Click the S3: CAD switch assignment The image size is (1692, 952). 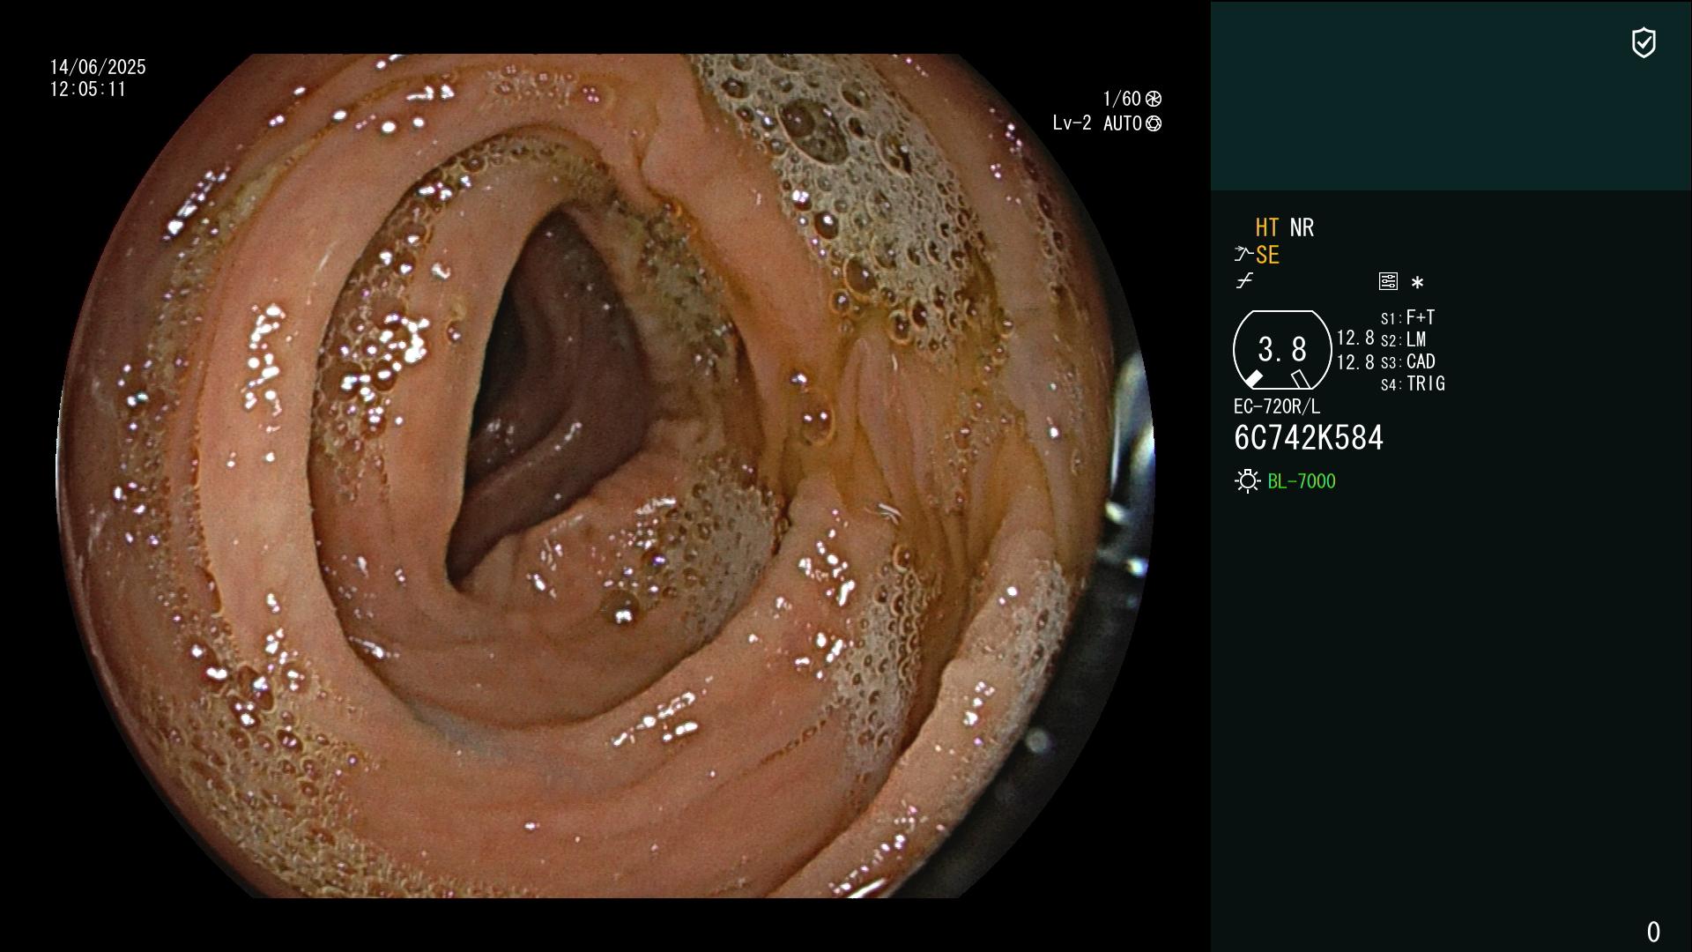pos(1408,361)
